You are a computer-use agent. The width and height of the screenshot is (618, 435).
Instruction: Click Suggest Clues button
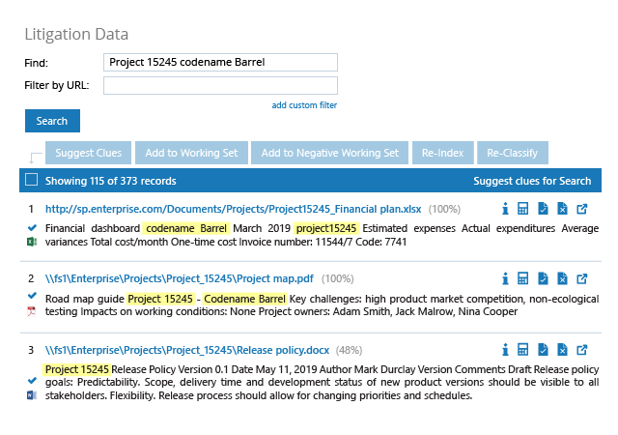pyautogui.click(x=88, y=153)
